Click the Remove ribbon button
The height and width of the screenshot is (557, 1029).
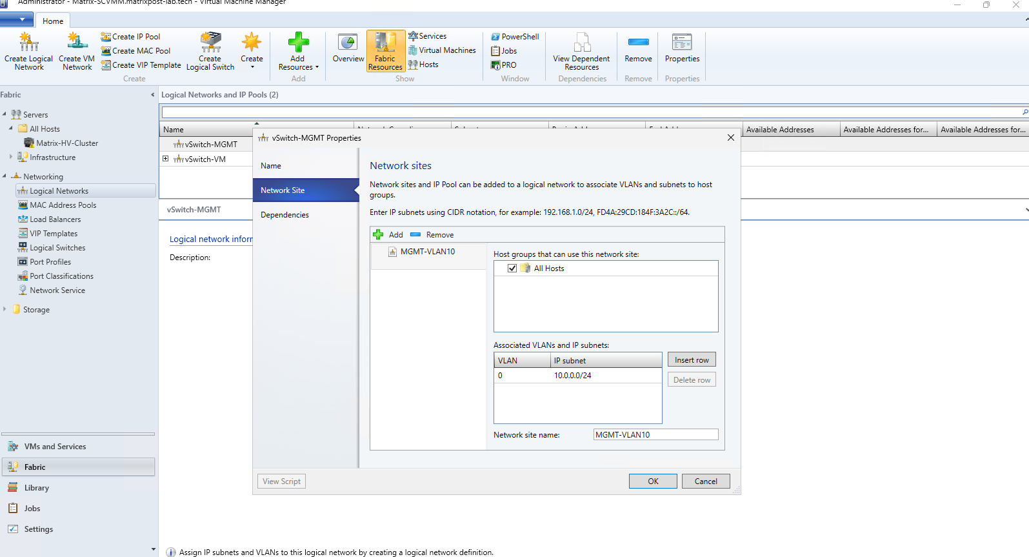[x=638, y=48]
